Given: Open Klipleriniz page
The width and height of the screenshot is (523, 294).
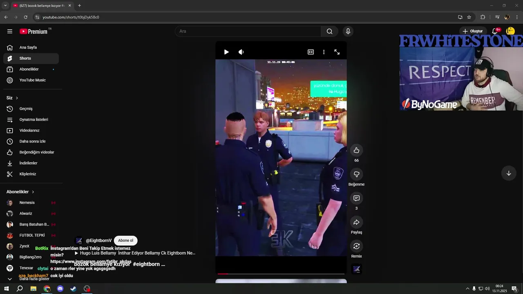Looking at the screenshot, I should (31, 174).
